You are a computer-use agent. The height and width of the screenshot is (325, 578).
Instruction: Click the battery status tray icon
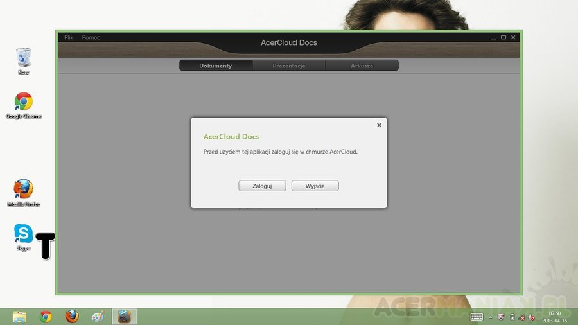click(512, 317)
